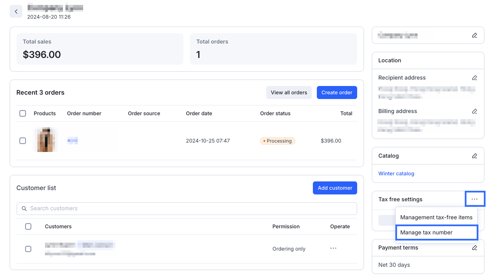Click the back arrow button

pos(16,12)
